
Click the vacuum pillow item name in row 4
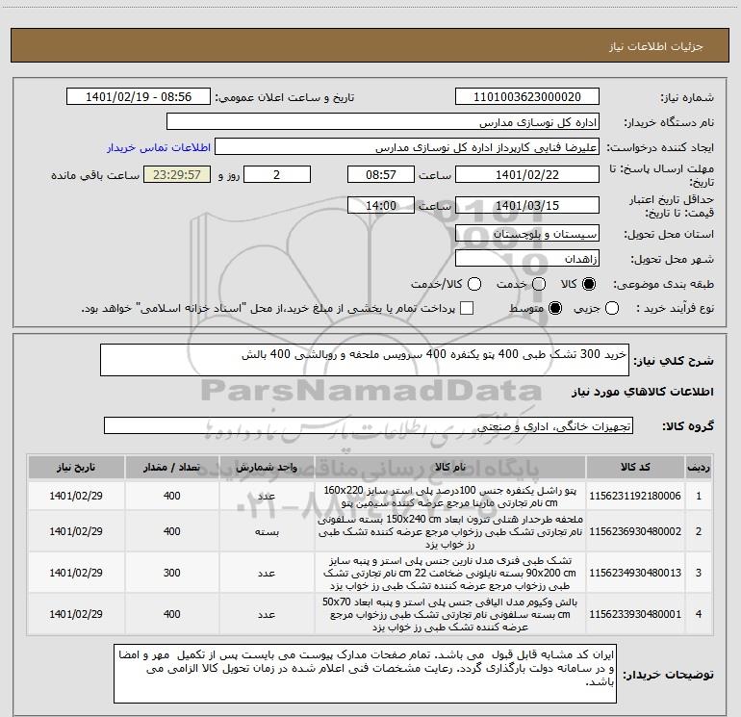(450, 614)
